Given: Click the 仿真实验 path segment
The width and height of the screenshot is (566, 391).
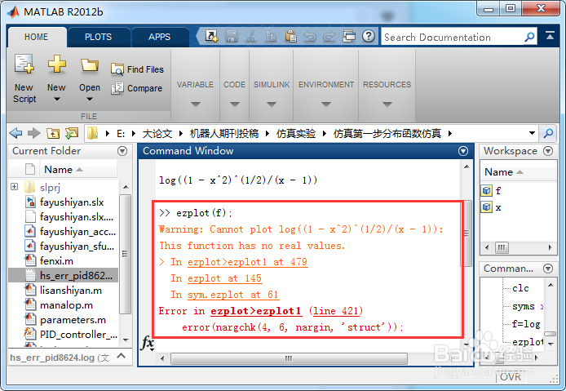Looking at the screenshot, I should (295, 134).
